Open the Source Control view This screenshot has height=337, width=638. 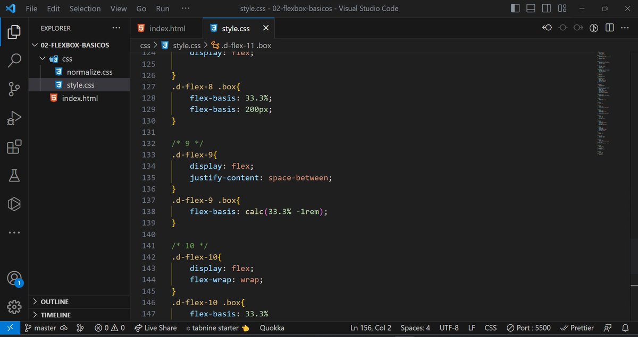pos(14,89)
